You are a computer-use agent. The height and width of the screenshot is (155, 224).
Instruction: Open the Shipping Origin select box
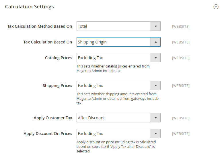click(x=114, y=42)
